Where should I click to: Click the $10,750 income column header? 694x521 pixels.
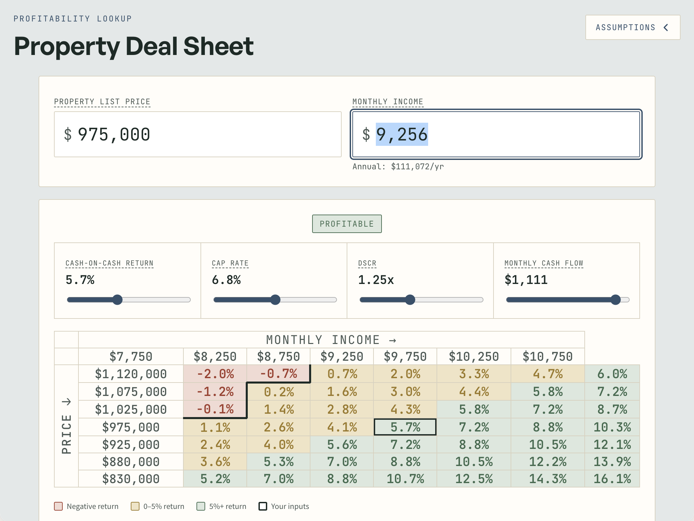click(547, 356)
